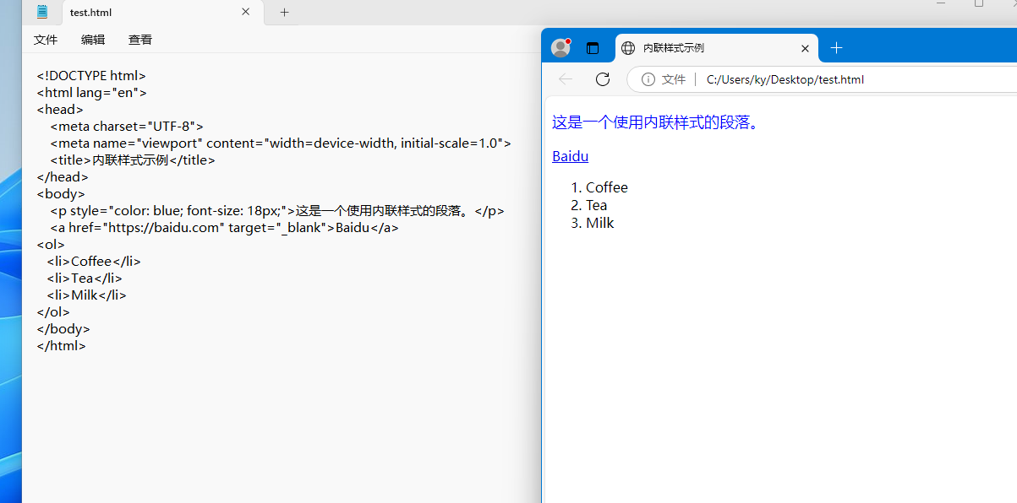
Task: Open a new browser tab
Action: click(837, 48)
